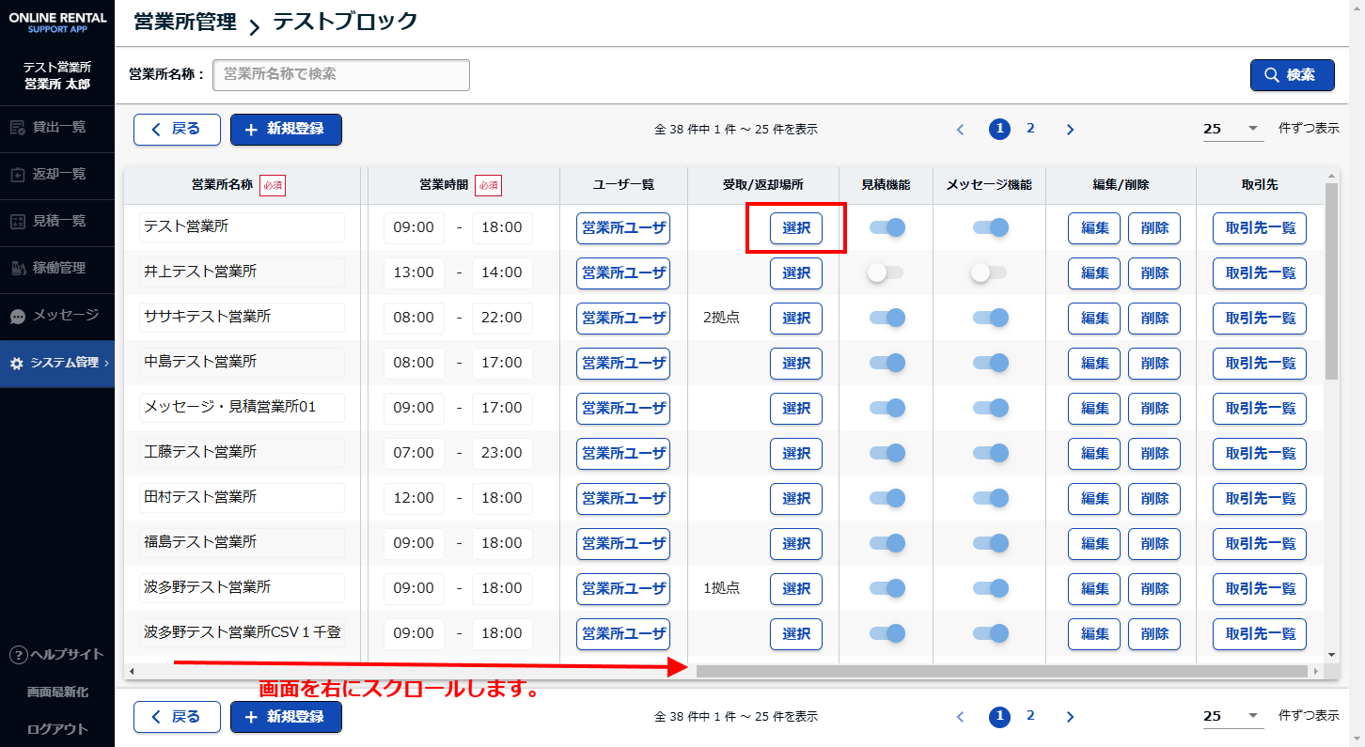Focus the 営業所名称 search input field
The image size is (1365, 747).
point(341,74)
